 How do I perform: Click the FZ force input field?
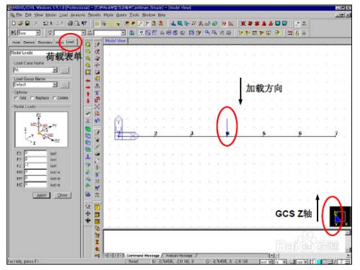(35, 166)
